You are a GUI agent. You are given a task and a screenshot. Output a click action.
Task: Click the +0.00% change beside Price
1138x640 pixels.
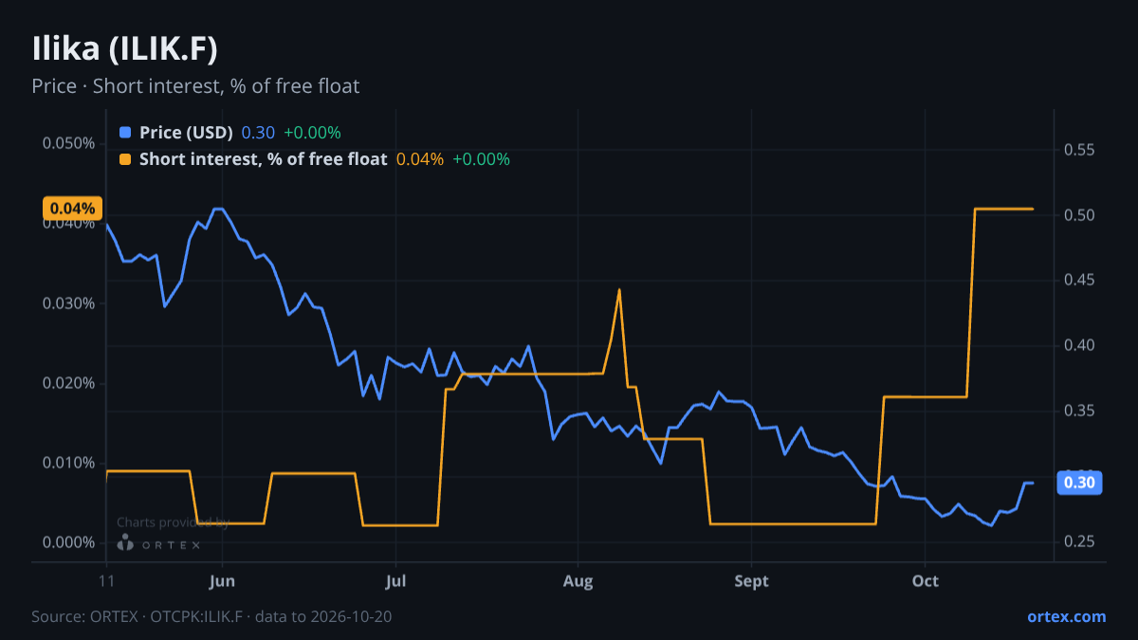312,133
